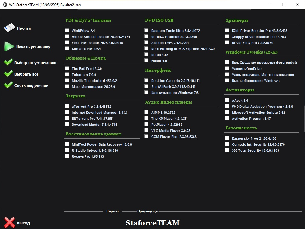
Task: Select Sumatra PDF 3.6.1 checkbox
Action: (67, 48)
